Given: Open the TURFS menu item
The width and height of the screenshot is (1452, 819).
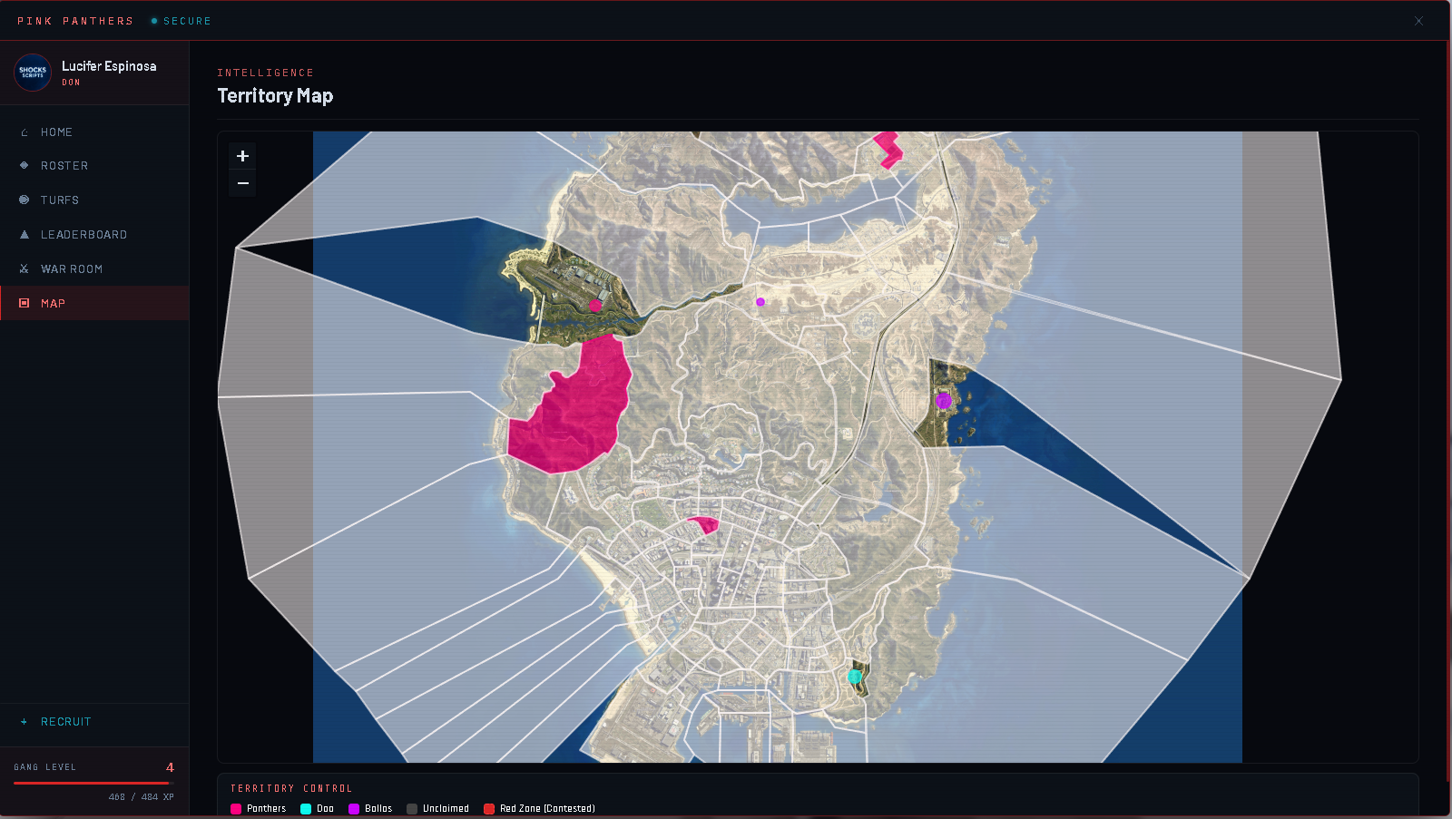Looking at the screenshot, I should coord(94,200).
